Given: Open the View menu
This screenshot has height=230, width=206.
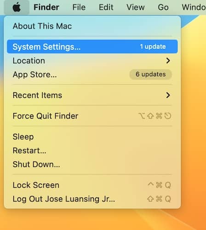Looking at the screenshot, I should (136, 7).
